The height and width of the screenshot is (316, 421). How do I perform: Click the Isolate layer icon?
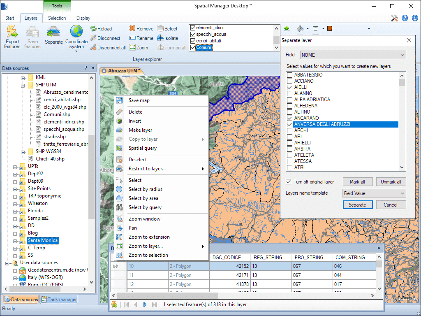[x=160, y=38]
